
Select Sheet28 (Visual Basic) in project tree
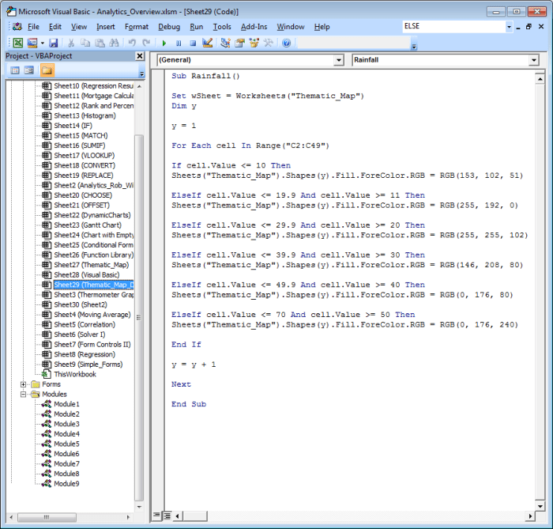point(87,274)
